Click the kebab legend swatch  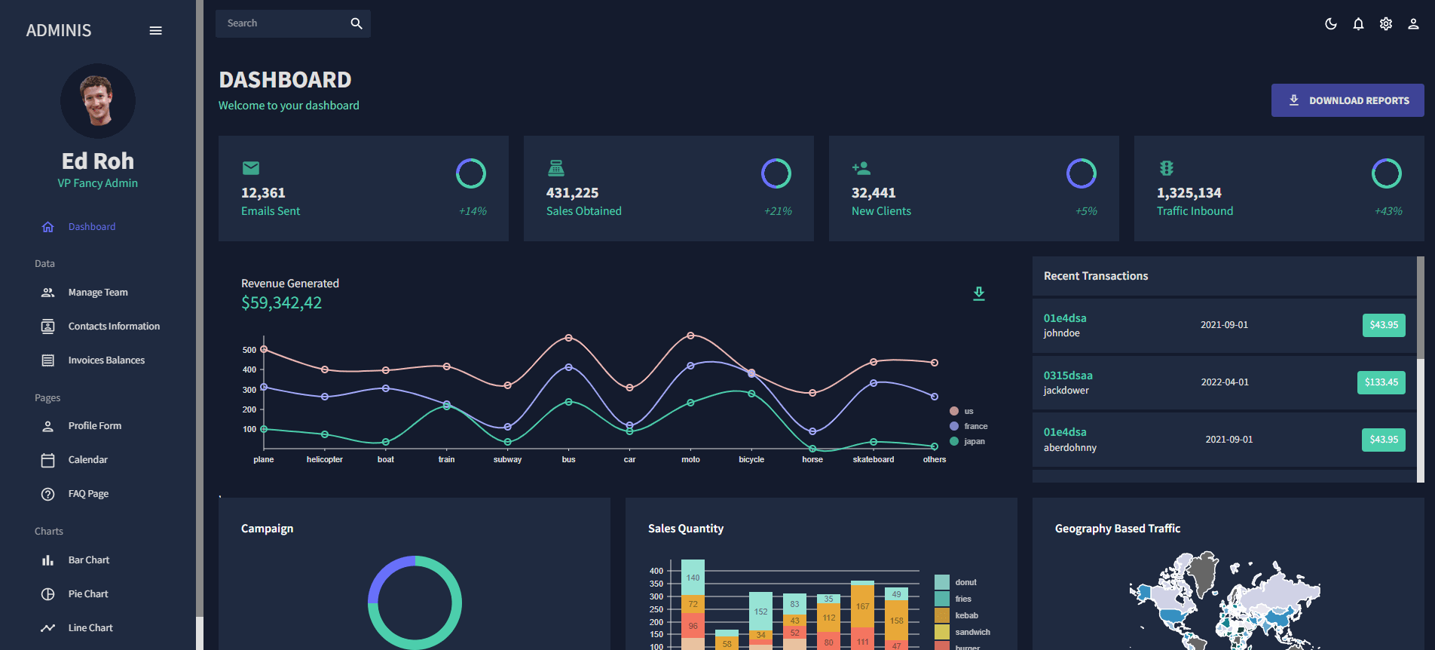coord(942,615)
